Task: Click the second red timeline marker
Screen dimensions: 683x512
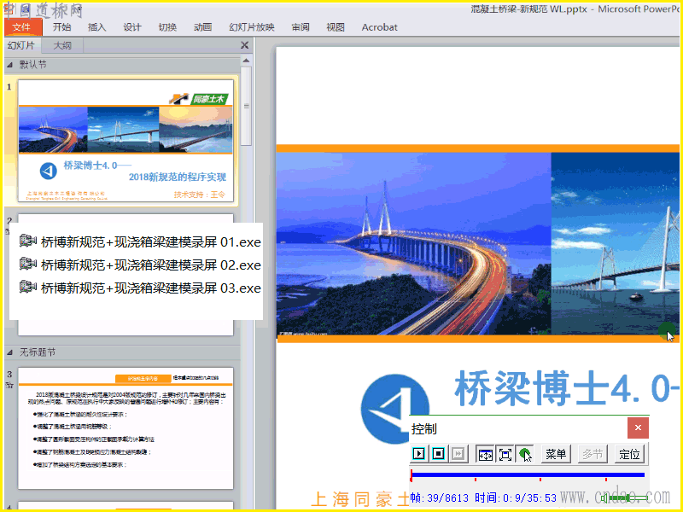Action: 476,480
